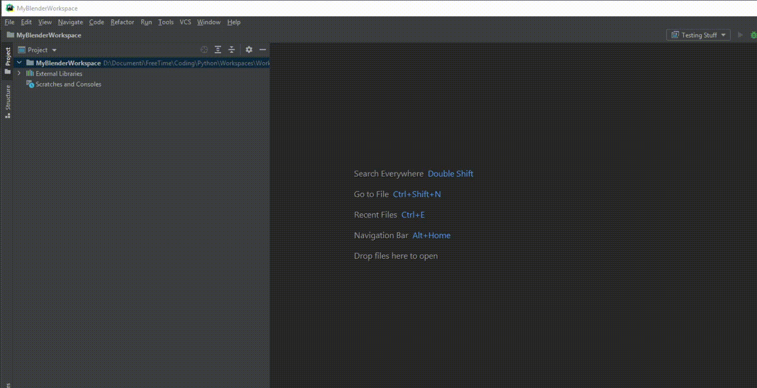Click the Navigation Bar hint text
This screenshot has width=757, height=388.
pyautogui.click(x=381, y=235)
